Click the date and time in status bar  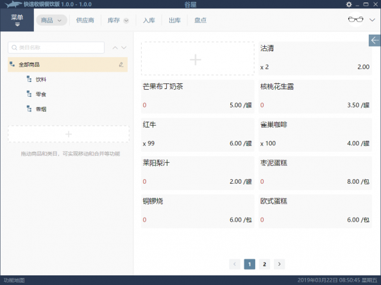point(337,281)
